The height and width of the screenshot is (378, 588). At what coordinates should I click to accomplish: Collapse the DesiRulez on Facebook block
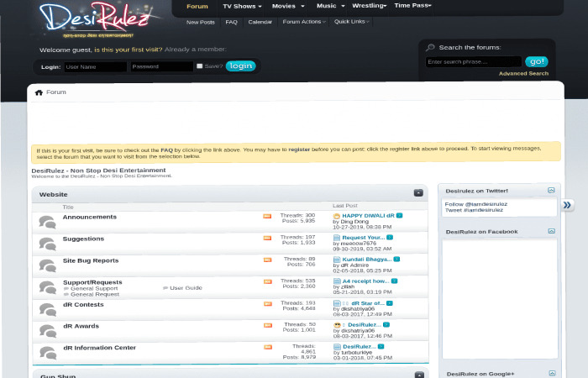click(x=551, y=231)
